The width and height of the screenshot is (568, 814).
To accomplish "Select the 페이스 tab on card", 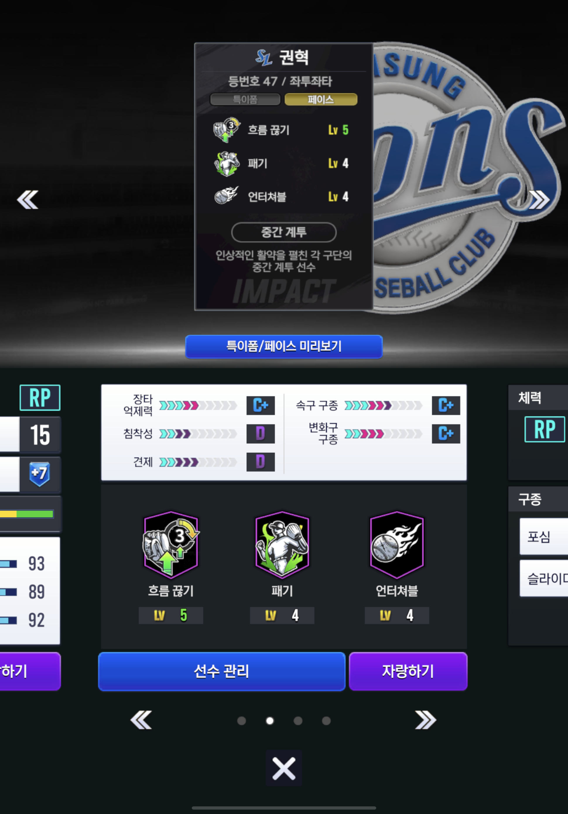I will click(x=321, y=99).
